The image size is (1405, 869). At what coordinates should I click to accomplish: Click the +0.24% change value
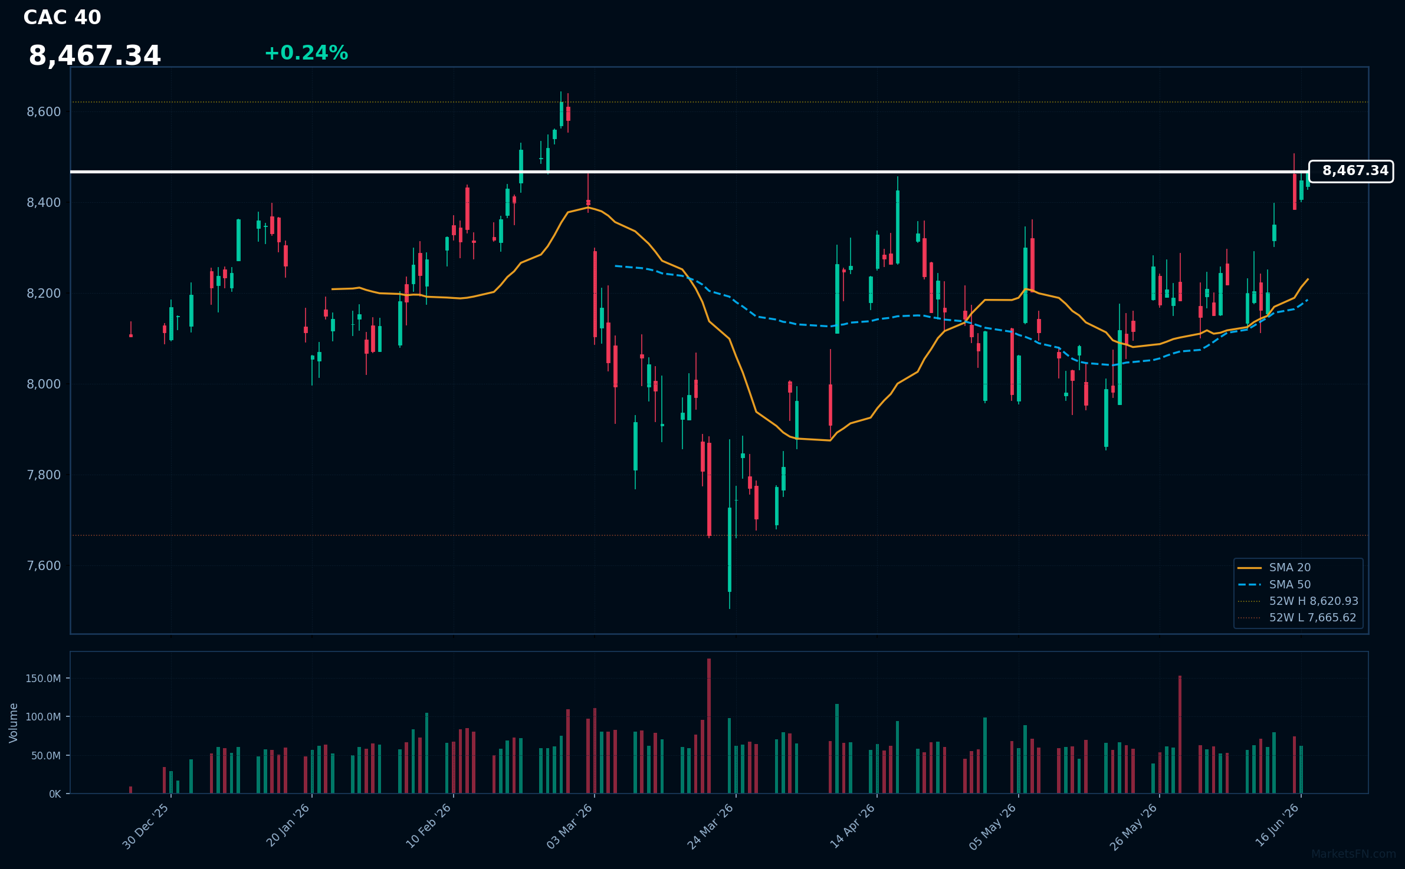[306, 53]
